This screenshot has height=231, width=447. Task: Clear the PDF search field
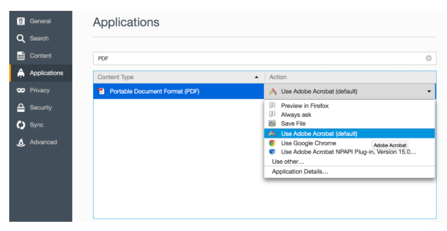coord(429,58)
